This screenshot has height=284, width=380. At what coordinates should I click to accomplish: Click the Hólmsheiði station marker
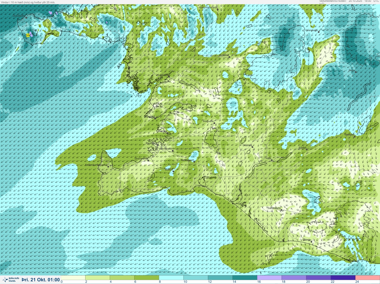(x=172, y=151)
